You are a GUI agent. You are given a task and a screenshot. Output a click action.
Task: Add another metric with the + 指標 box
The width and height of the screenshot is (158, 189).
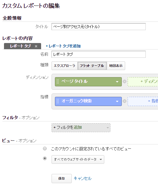click(x=143, y=101)
